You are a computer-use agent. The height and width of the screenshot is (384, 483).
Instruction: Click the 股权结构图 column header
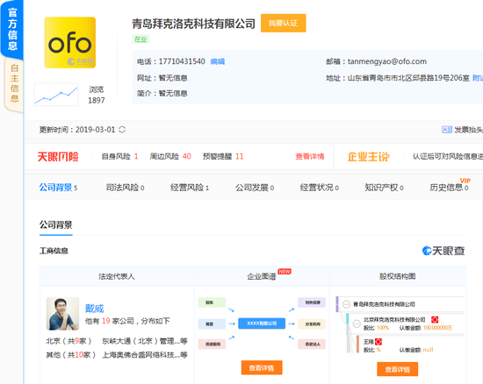tap(397, 276)
